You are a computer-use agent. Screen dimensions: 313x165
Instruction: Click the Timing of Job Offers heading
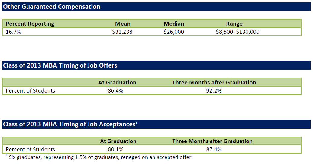click(60, 65)
